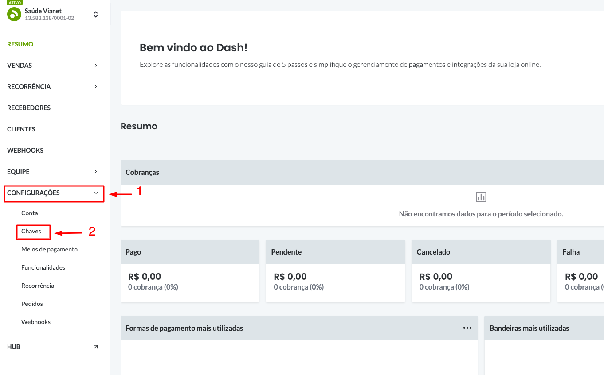Open Conta under Configurações

pos(30,213)
